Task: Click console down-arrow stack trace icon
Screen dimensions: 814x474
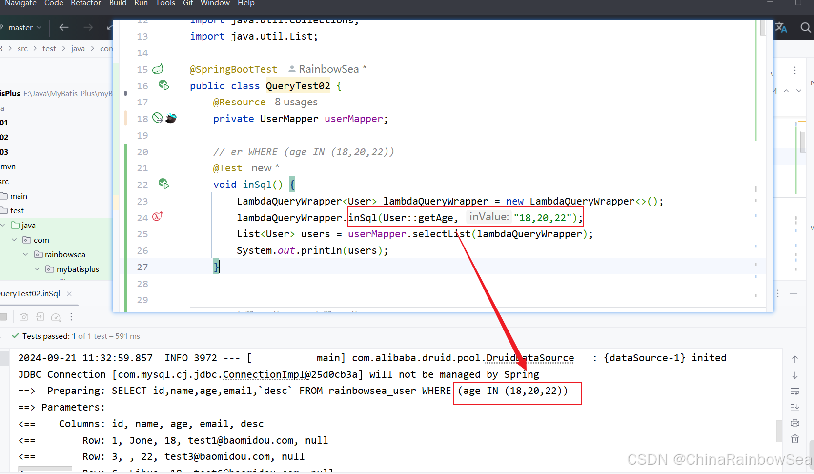Action: pos(795,375)
